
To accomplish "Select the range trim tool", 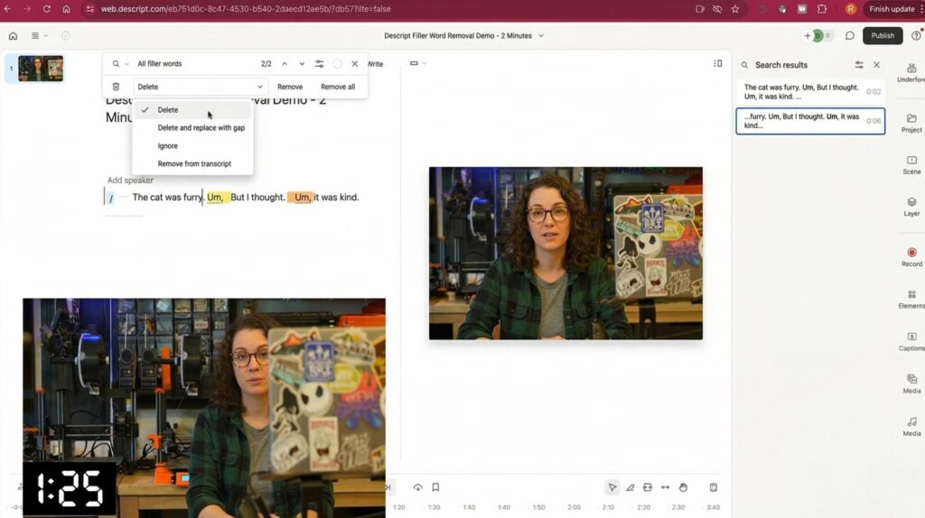I will pos(648,487).
